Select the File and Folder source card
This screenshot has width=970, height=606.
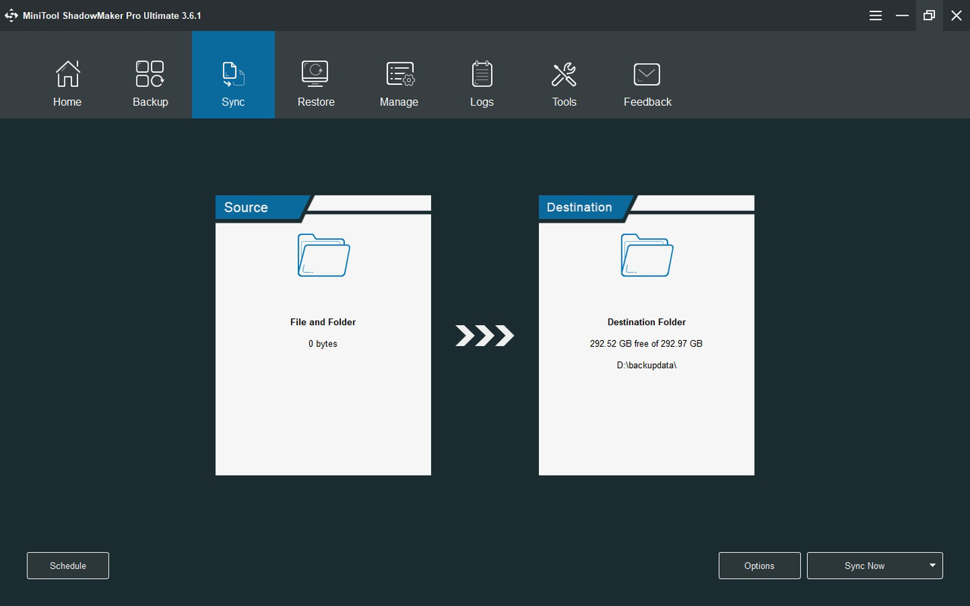click(x=323, y=337)
